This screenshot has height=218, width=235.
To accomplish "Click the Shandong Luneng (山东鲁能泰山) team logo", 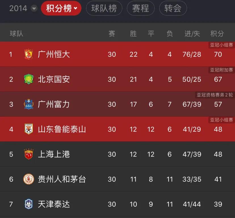I will click(29, 129).
